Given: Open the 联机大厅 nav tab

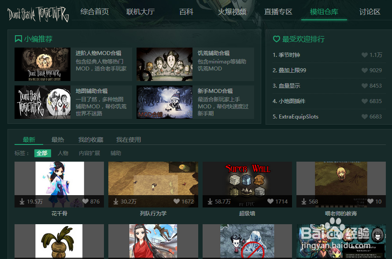Looking at the screenshot, I should pyautogui.click(x=141, y=12).
